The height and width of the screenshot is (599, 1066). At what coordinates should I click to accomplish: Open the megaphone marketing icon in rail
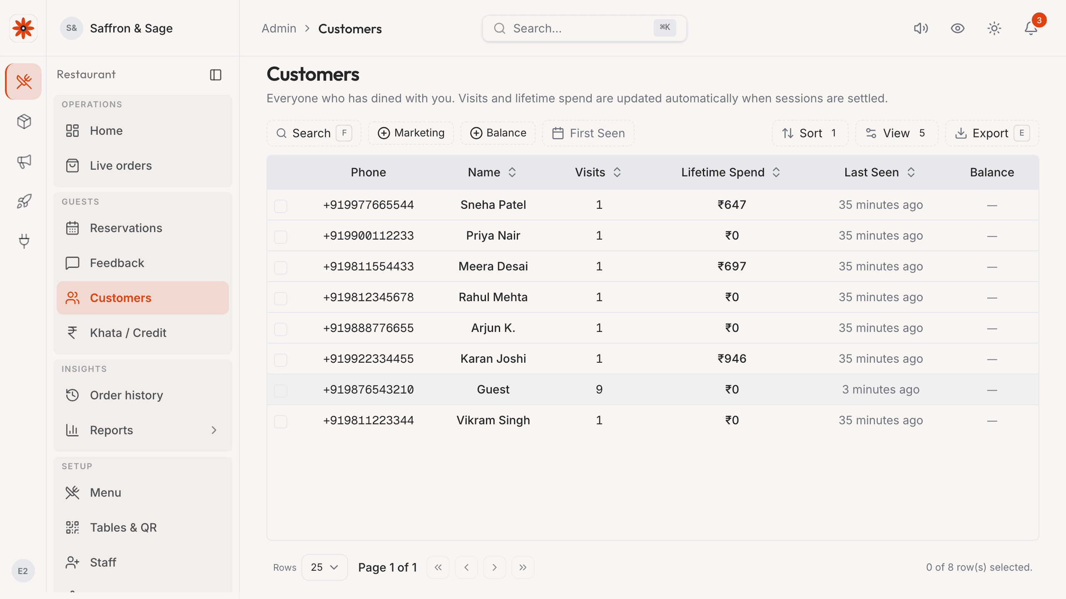(24, 161)
